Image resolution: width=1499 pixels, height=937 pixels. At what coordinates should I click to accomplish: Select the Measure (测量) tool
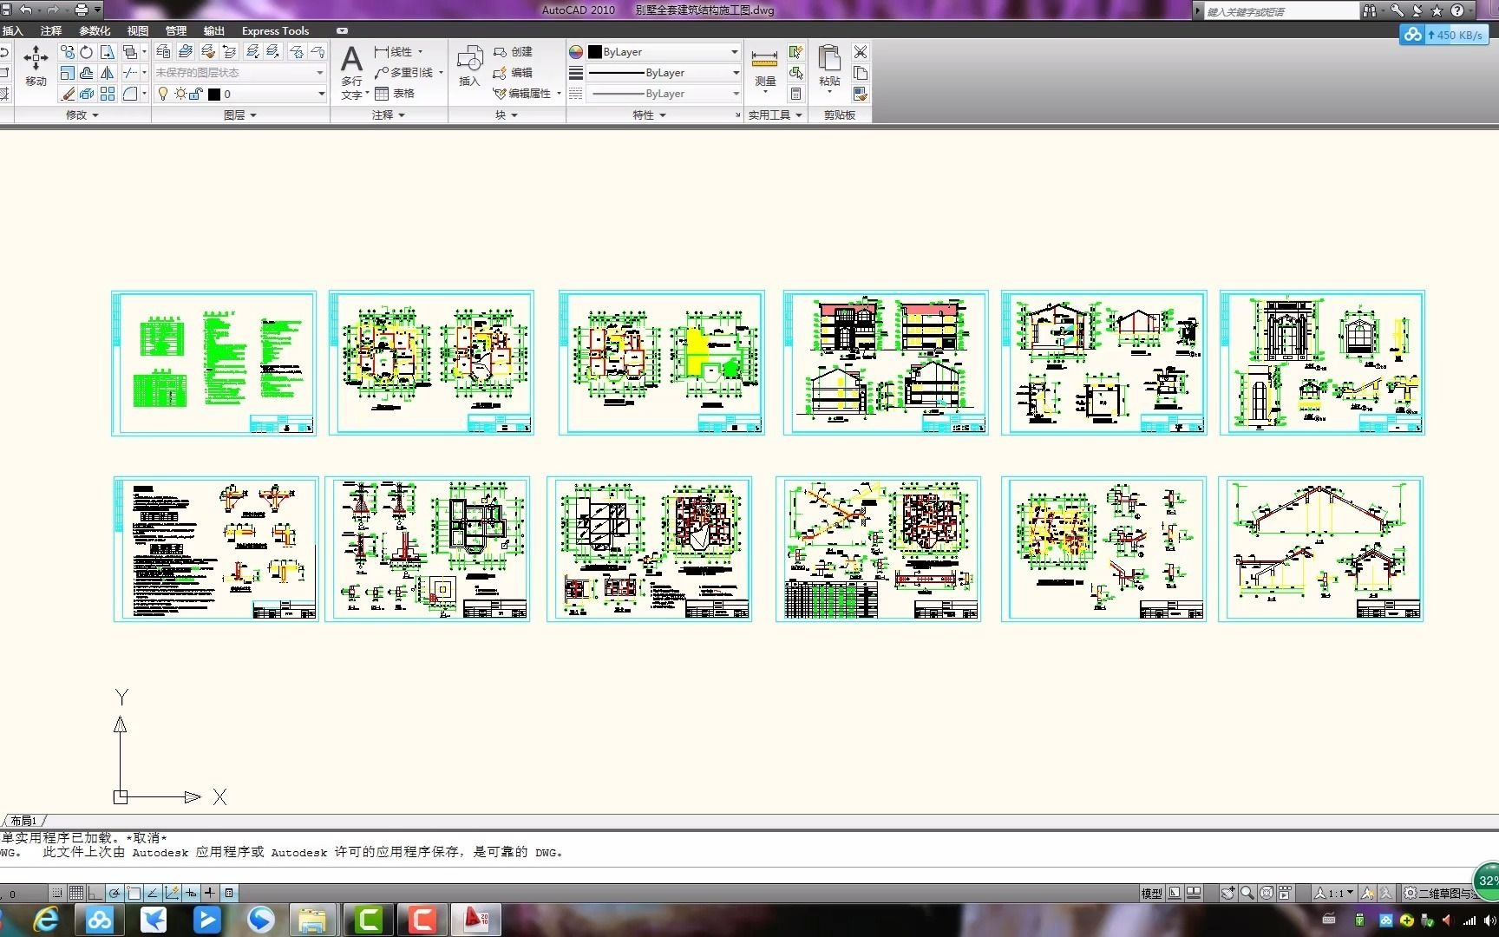tap(764, 69)
